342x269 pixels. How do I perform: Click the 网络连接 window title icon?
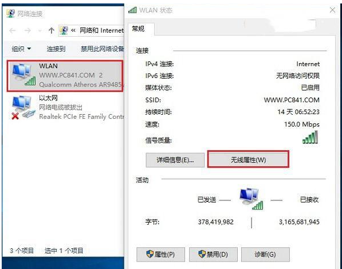click(x=11, y=14)
